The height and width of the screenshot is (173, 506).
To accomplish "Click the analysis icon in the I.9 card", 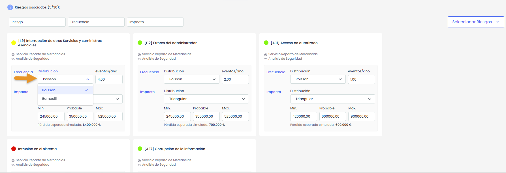I will tap(13, 59).
